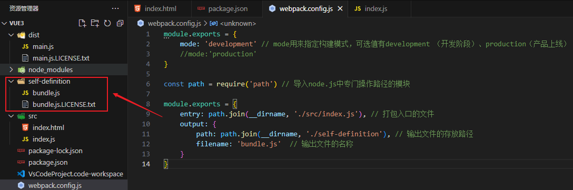Collapse the dist folder chevron
This screenshot has width=573, height=190.
(11, 35)
